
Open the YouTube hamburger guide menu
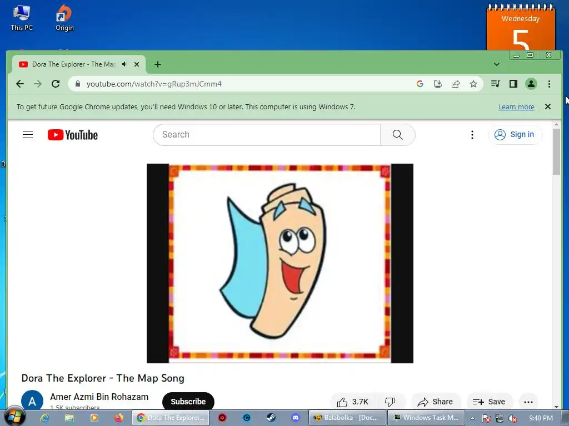(x=28, y=135)
